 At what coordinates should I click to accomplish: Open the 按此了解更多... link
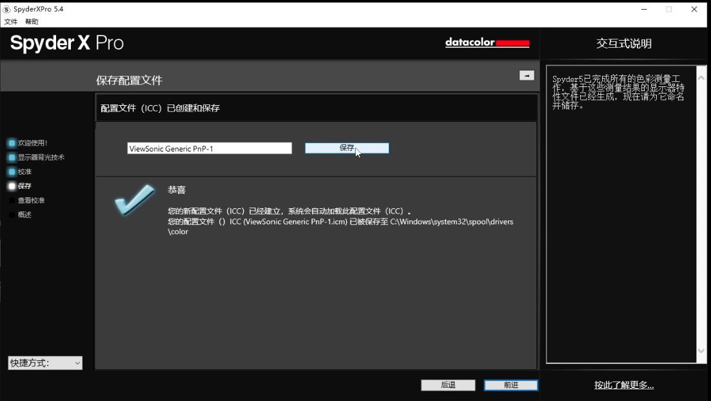[623, 386]
